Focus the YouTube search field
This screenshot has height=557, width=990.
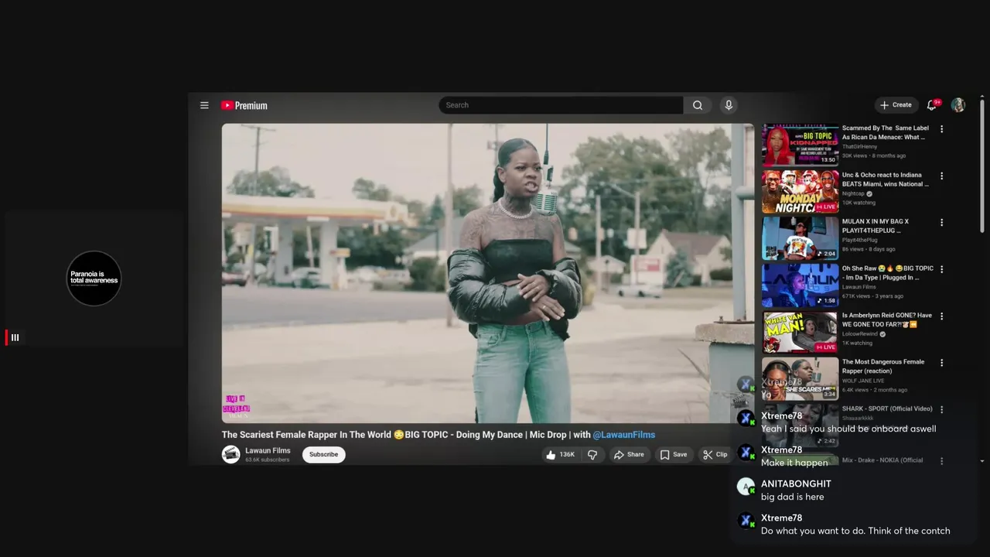562,105
